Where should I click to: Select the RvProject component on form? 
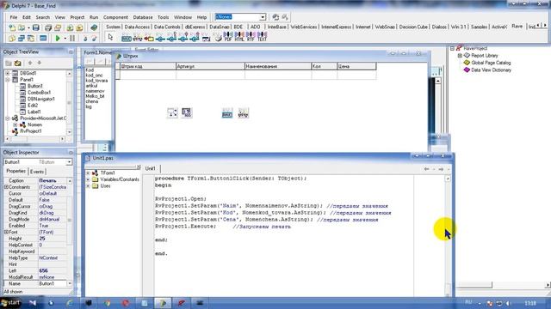(x=227, y=112)
